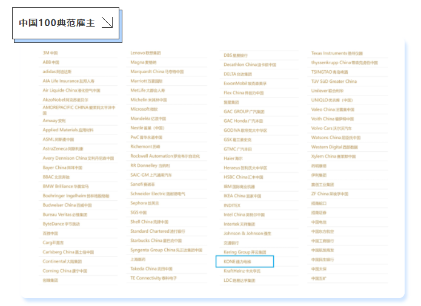421x306 pixels.
Task: Select the DBS entry
Action: click(236, 55)
